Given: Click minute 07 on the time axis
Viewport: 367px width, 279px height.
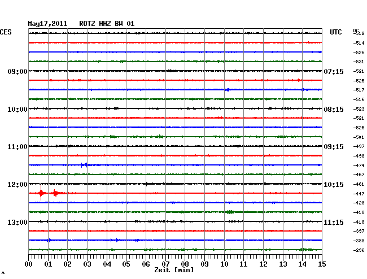Looking at the screenshot, I should pos(165,264).
